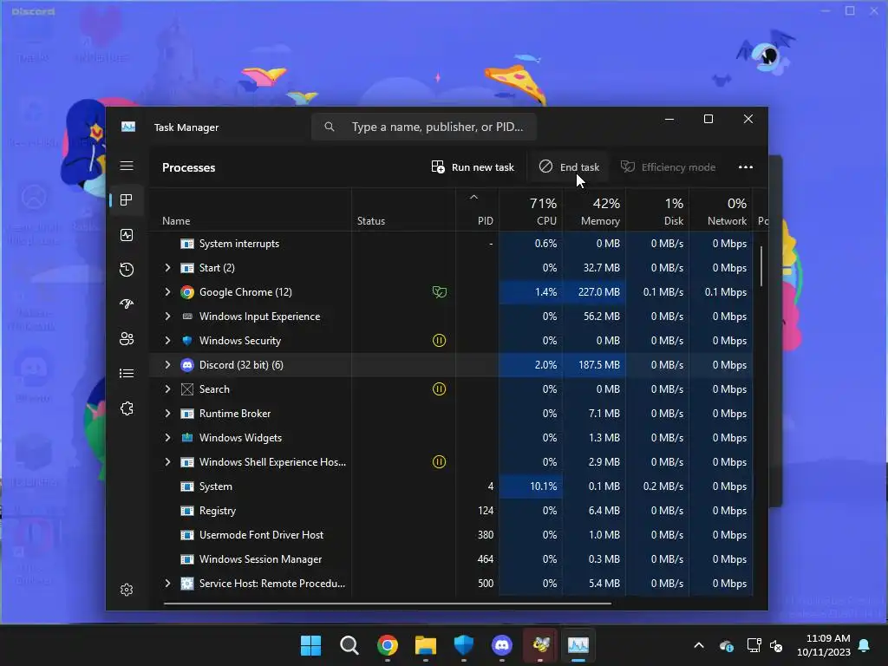
Task: Open Services sidebar page
Action: coord(127,408)
